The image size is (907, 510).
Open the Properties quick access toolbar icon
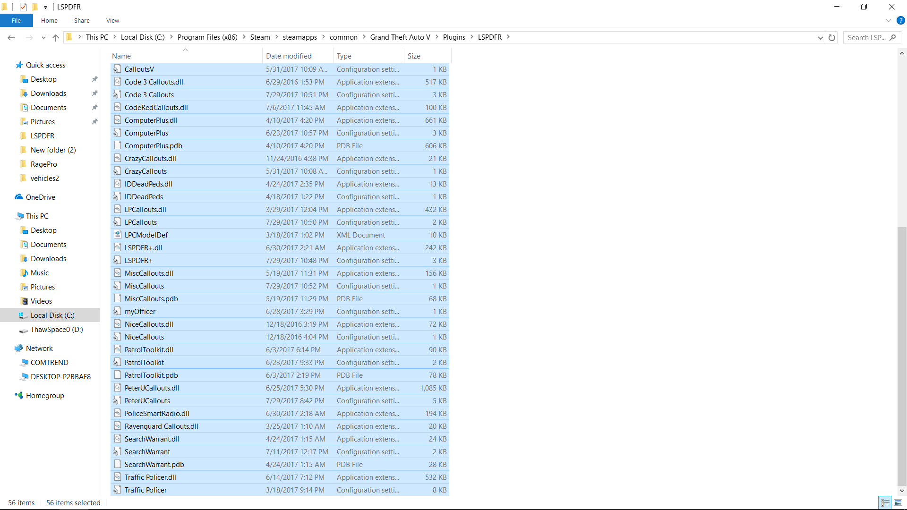[23, 7]
